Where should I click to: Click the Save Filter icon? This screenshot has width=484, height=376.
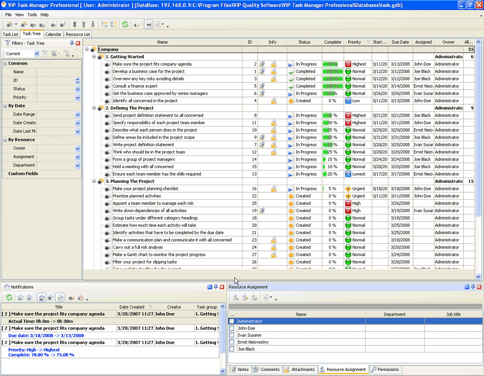click(55, 54)
